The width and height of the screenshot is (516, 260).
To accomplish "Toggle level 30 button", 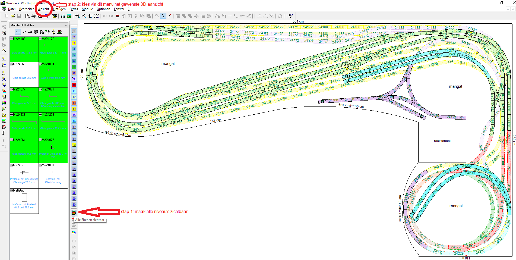I will (74, 205).
